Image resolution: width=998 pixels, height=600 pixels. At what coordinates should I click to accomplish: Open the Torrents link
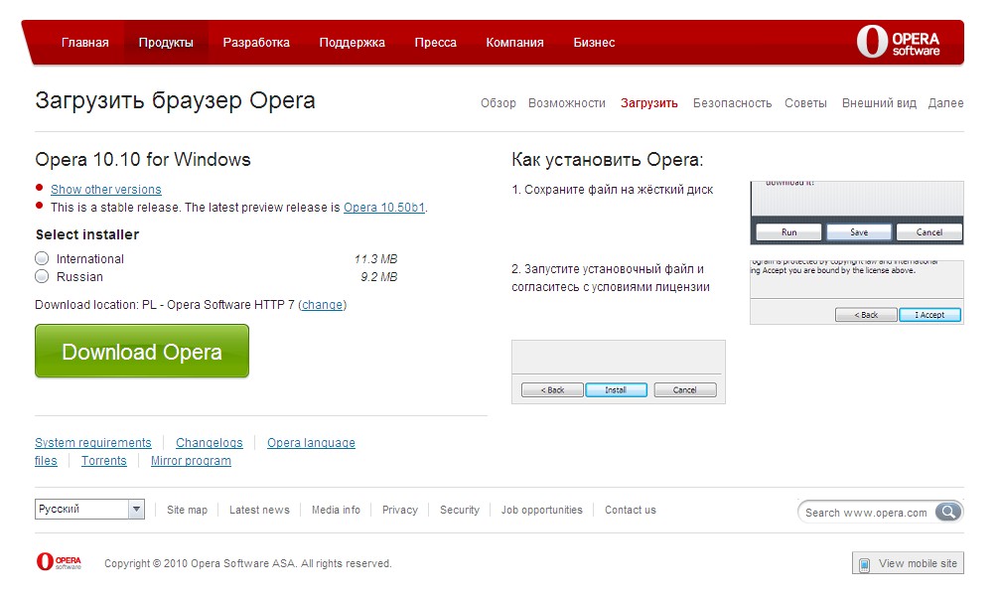coord(104,461)
